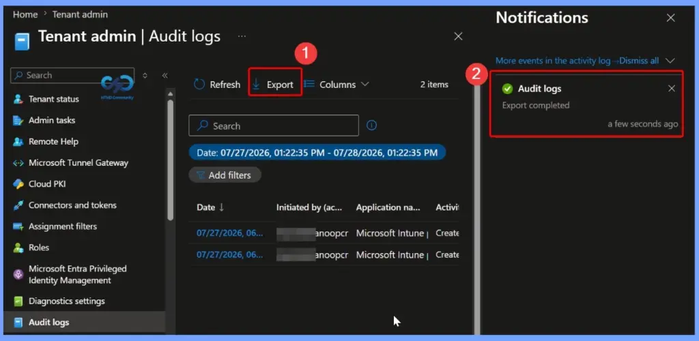
Task: Click the Assignment filters icon
Action: pyautogui.click(x=18, y=226)
